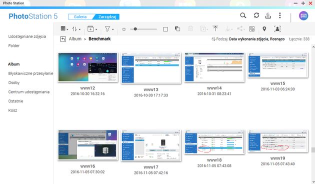Click the trash delete icon in toolbar

(190, 28)
